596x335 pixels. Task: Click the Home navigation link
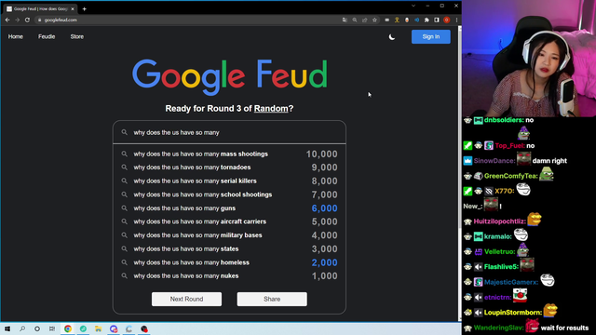(16, 37)
